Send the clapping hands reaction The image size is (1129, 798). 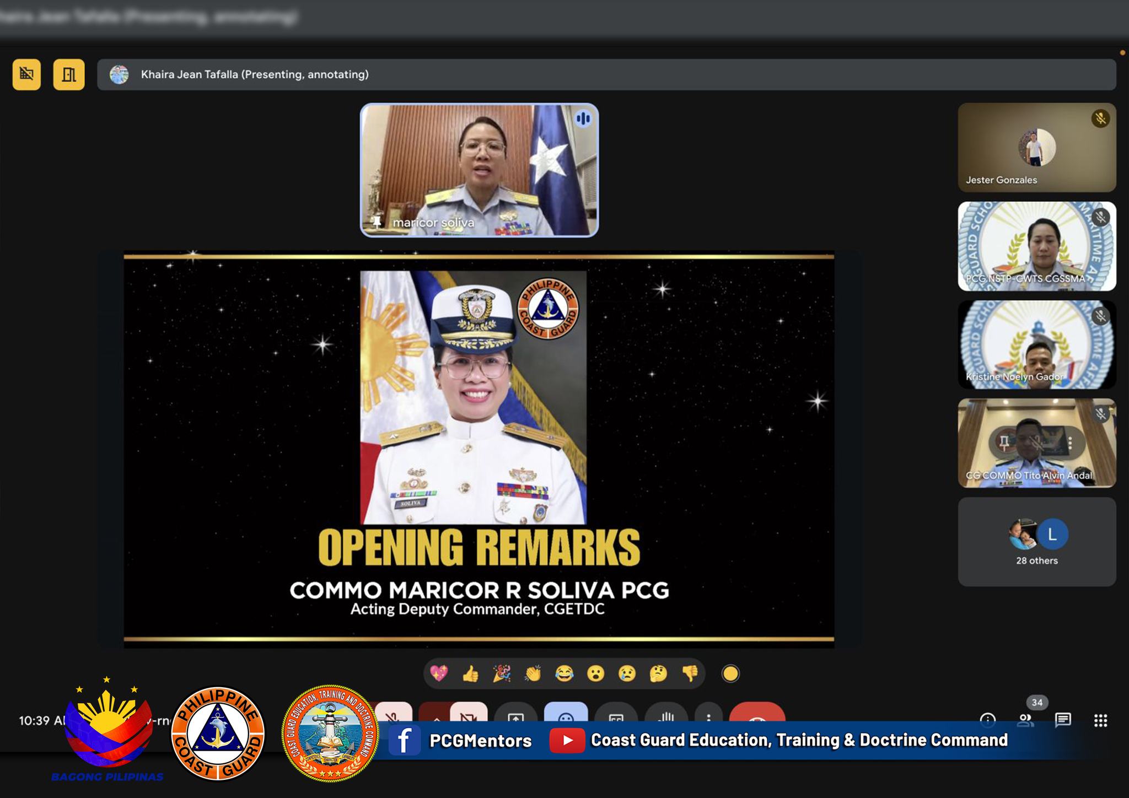[x=533, y=673]
